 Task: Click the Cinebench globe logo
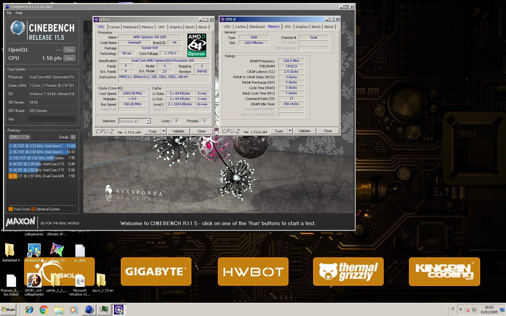(17, 28)
